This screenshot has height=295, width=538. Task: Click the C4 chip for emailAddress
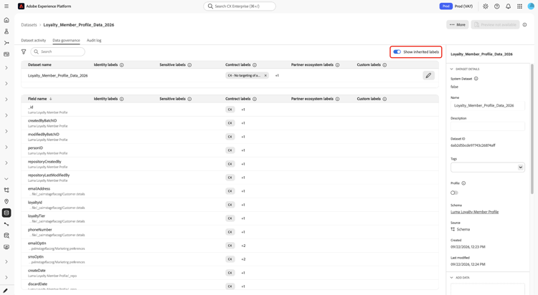tap(230, 191)
